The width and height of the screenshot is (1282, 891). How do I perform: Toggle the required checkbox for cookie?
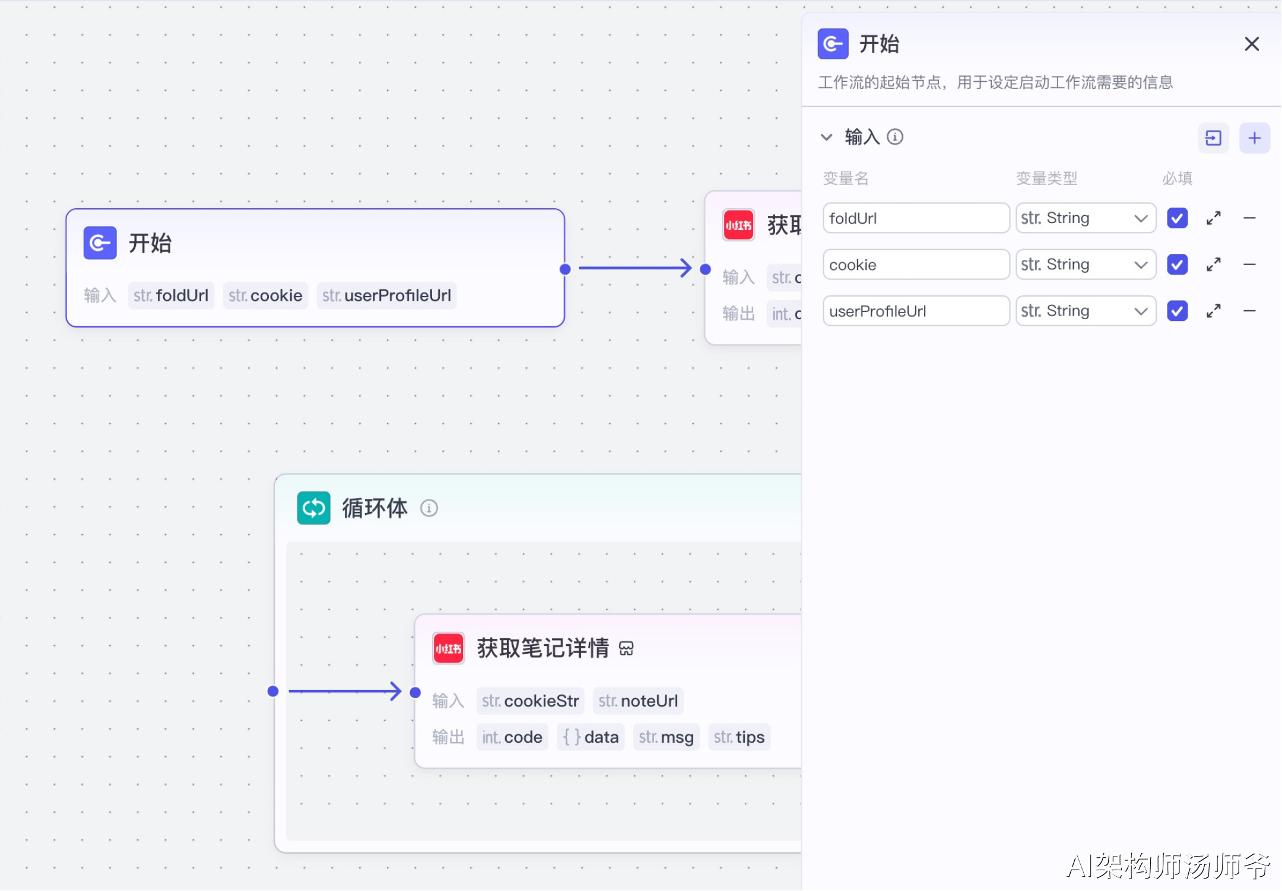pyautogui.click(x=1177, y=265)
